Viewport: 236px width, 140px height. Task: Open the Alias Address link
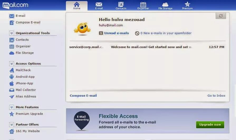(x=26, y=97)
